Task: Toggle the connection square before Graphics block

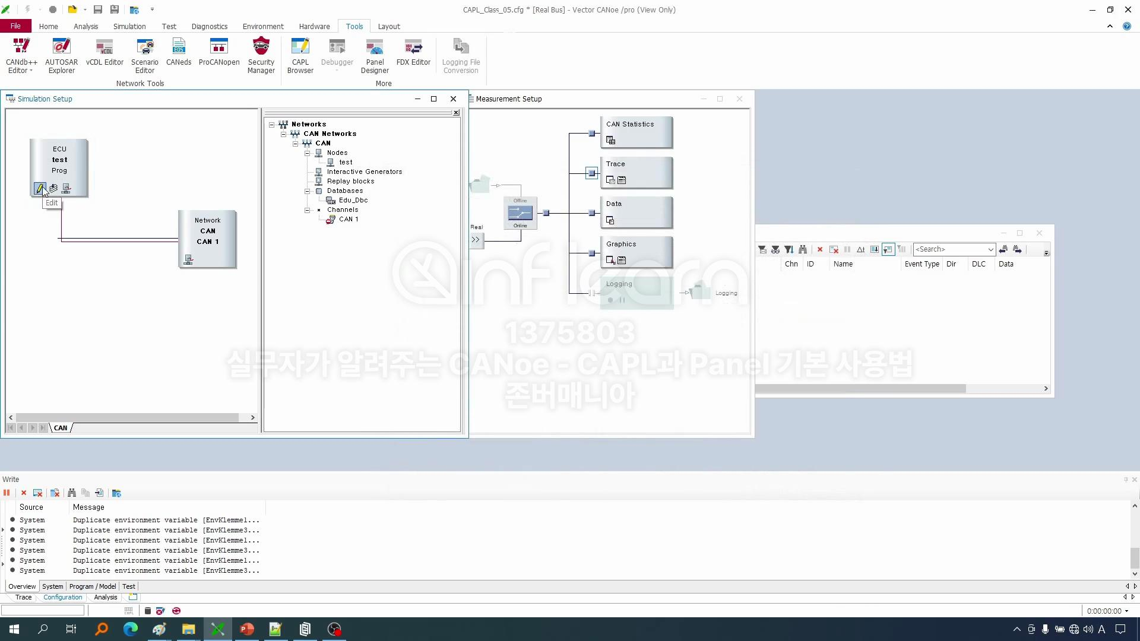Action: pyautogui.click(x=591, y=253)
